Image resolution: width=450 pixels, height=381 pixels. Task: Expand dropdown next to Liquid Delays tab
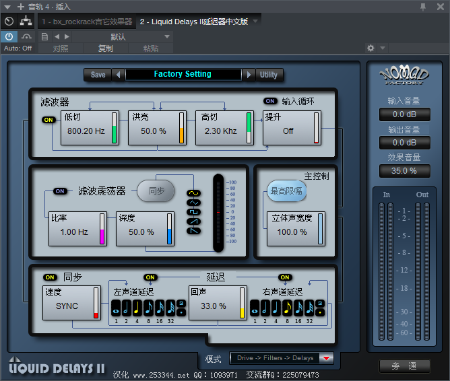pos(255,22)
